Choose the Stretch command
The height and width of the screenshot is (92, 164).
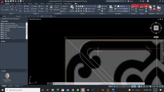coord(27,11)
